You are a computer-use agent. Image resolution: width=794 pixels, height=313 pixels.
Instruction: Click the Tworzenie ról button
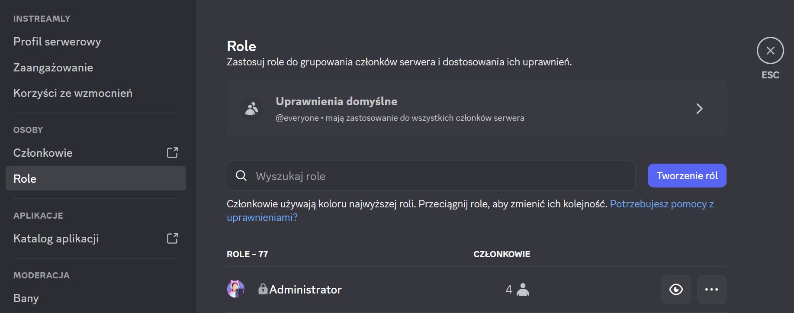click(687, 176)
